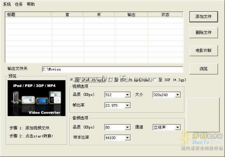
Task: Click the 标题 column header
Action: pyautogui.click(x=28, y=15)
